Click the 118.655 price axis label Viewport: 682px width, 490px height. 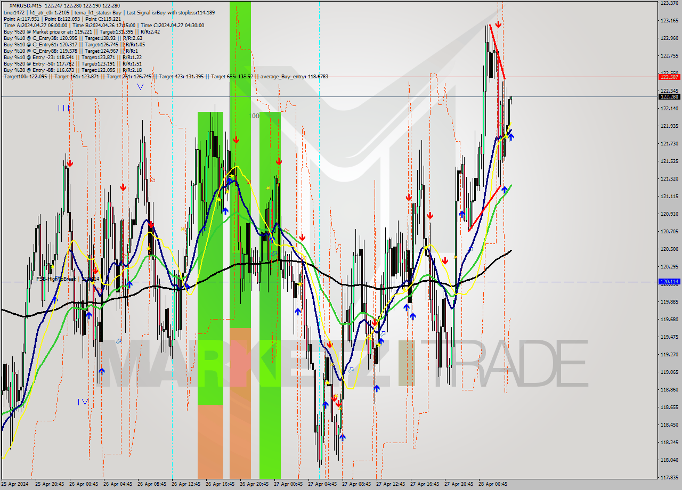point(669,407)
